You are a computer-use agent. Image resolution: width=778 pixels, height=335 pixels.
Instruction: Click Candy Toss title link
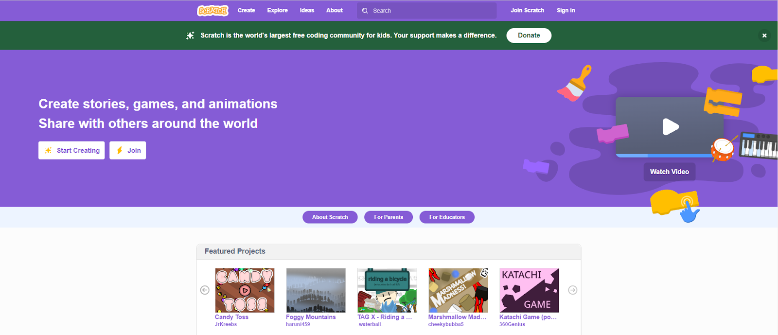coord(231,317)
